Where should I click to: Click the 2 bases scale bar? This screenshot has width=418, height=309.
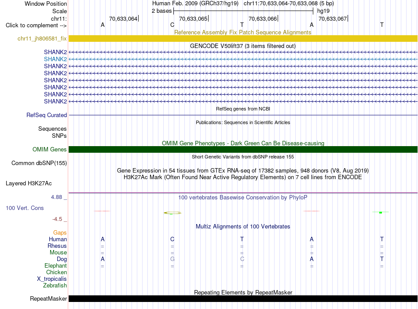coord(243,11)
